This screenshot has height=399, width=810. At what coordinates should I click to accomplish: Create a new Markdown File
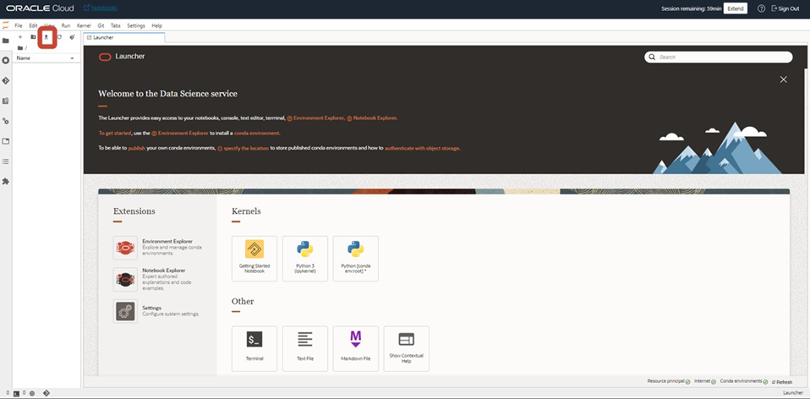(355, 348)
